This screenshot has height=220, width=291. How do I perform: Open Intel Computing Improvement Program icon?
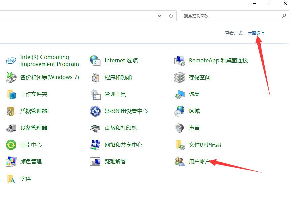11,61
